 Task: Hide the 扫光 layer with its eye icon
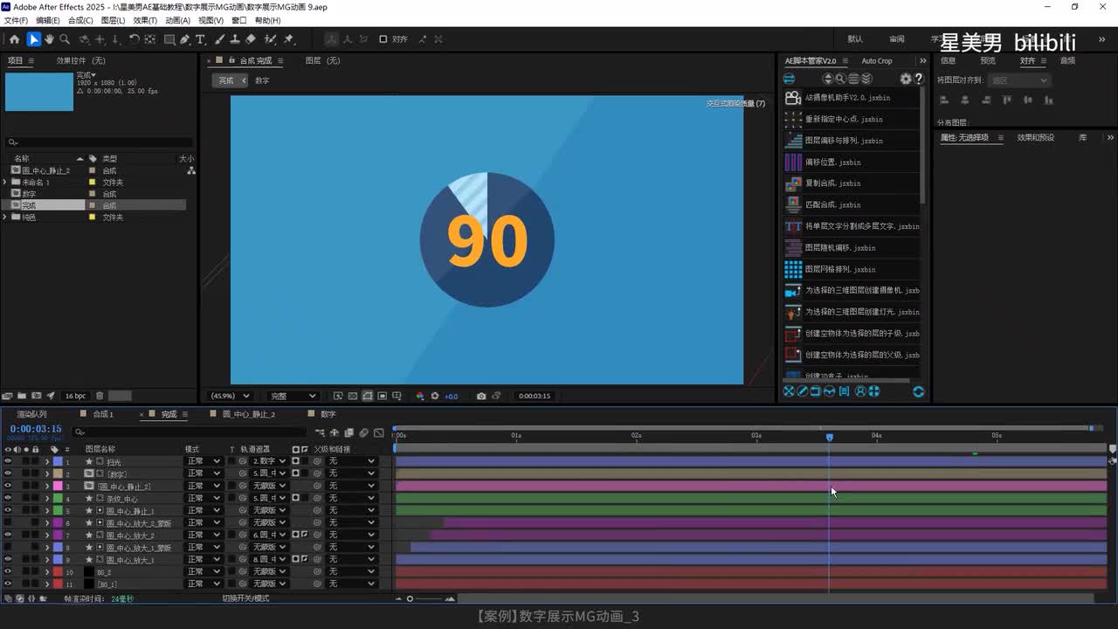pyautogui.click(x=8, y=461)
